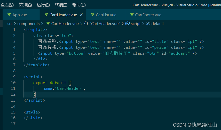
Task: Switch to the App.vue tab
Action: (21, 15)
